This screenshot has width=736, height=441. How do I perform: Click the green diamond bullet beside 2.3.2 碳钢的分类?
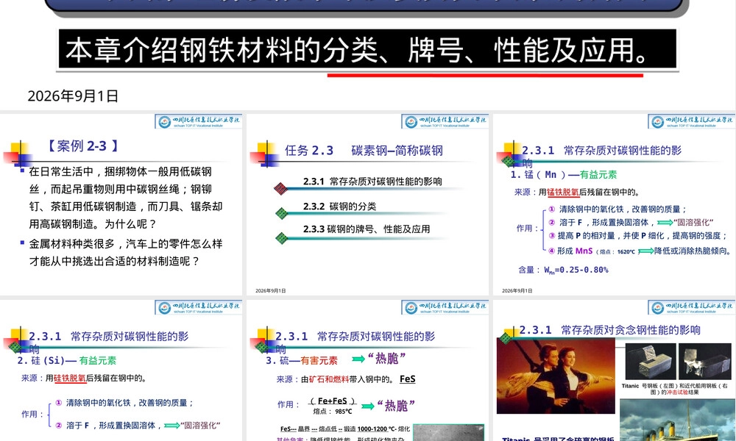pos(282,213)
